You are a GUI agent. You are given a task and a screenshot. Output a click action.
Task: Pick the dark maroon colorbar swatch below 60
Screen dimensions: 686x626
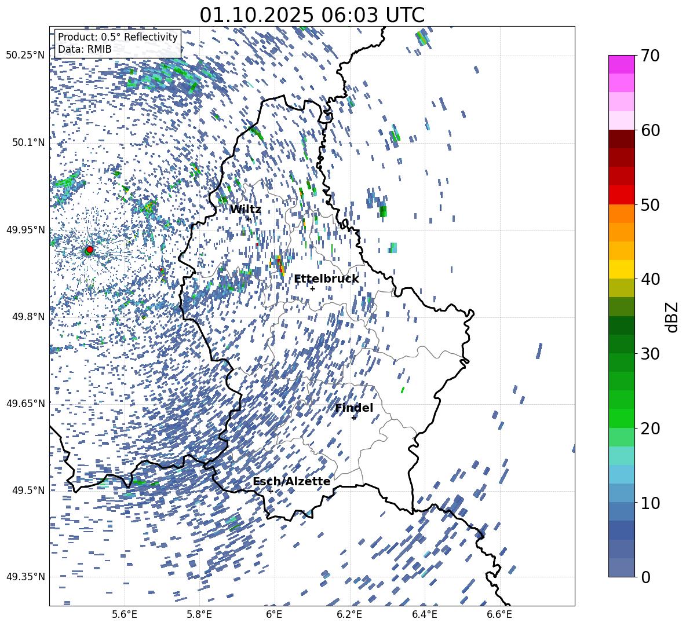(621, 139)
